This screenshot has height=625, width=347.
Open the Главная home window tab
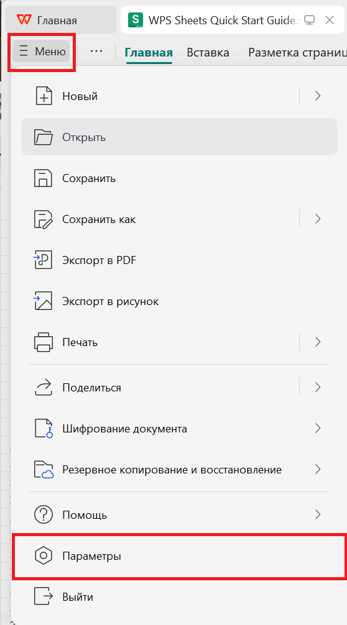pos(60,19)
